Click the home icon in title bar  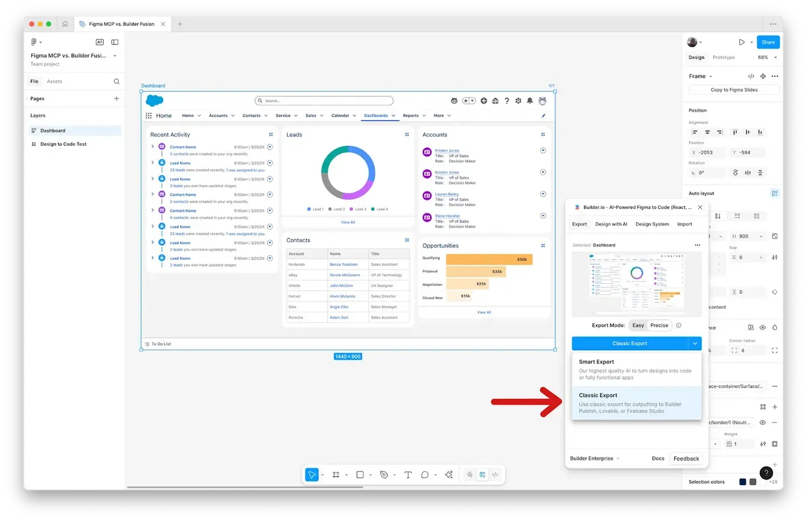pyautogui.click(x=65, y=24)
